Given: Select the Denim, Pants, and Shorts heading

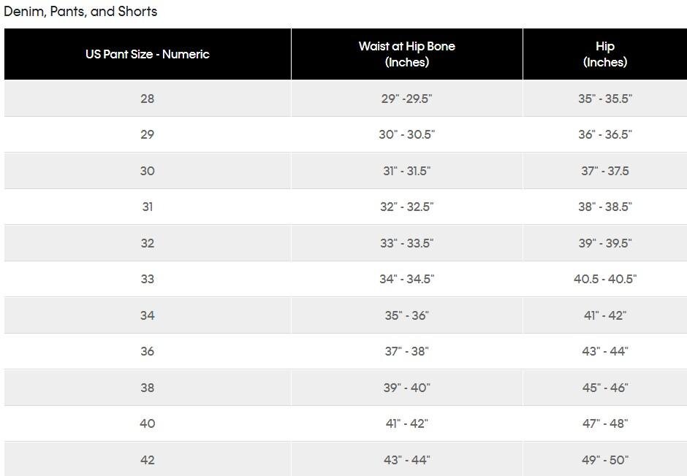Looking at the screenshot, I should pyautogui.click(x=80, y=12).
